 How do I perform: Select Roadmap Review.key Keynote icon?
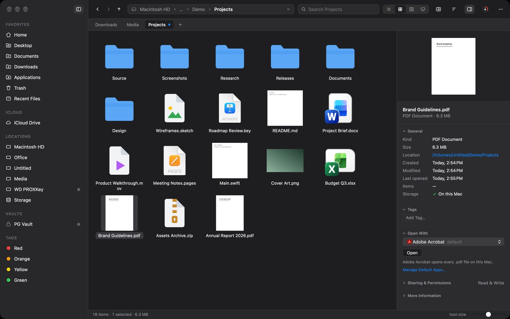pos(230,108)
